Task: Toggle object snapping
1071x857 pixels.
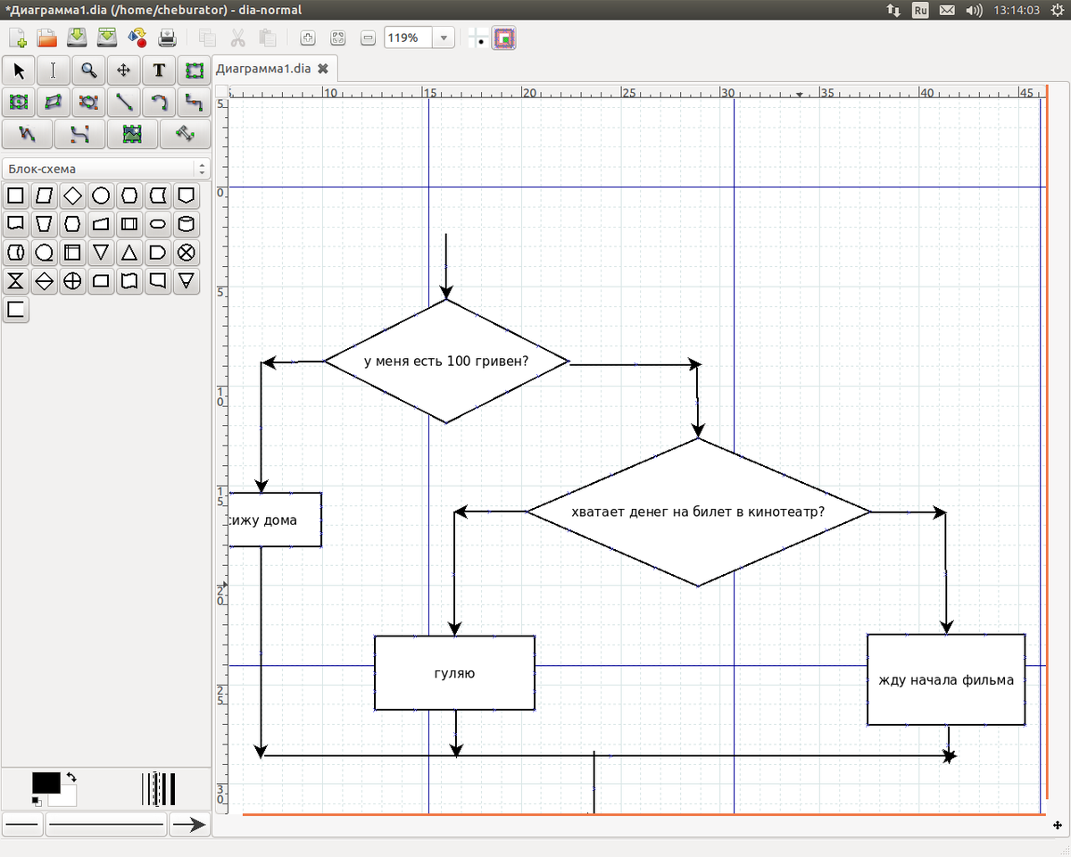Action: pos(505,38)
